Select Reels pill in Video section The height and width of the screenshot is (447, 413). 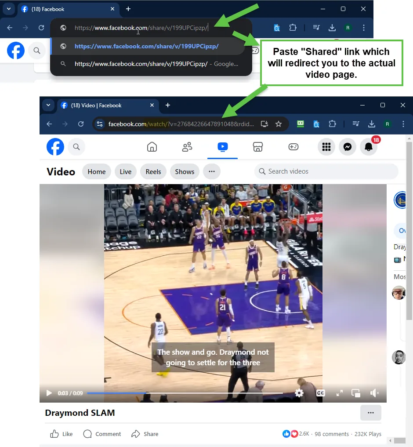(153, 171)
